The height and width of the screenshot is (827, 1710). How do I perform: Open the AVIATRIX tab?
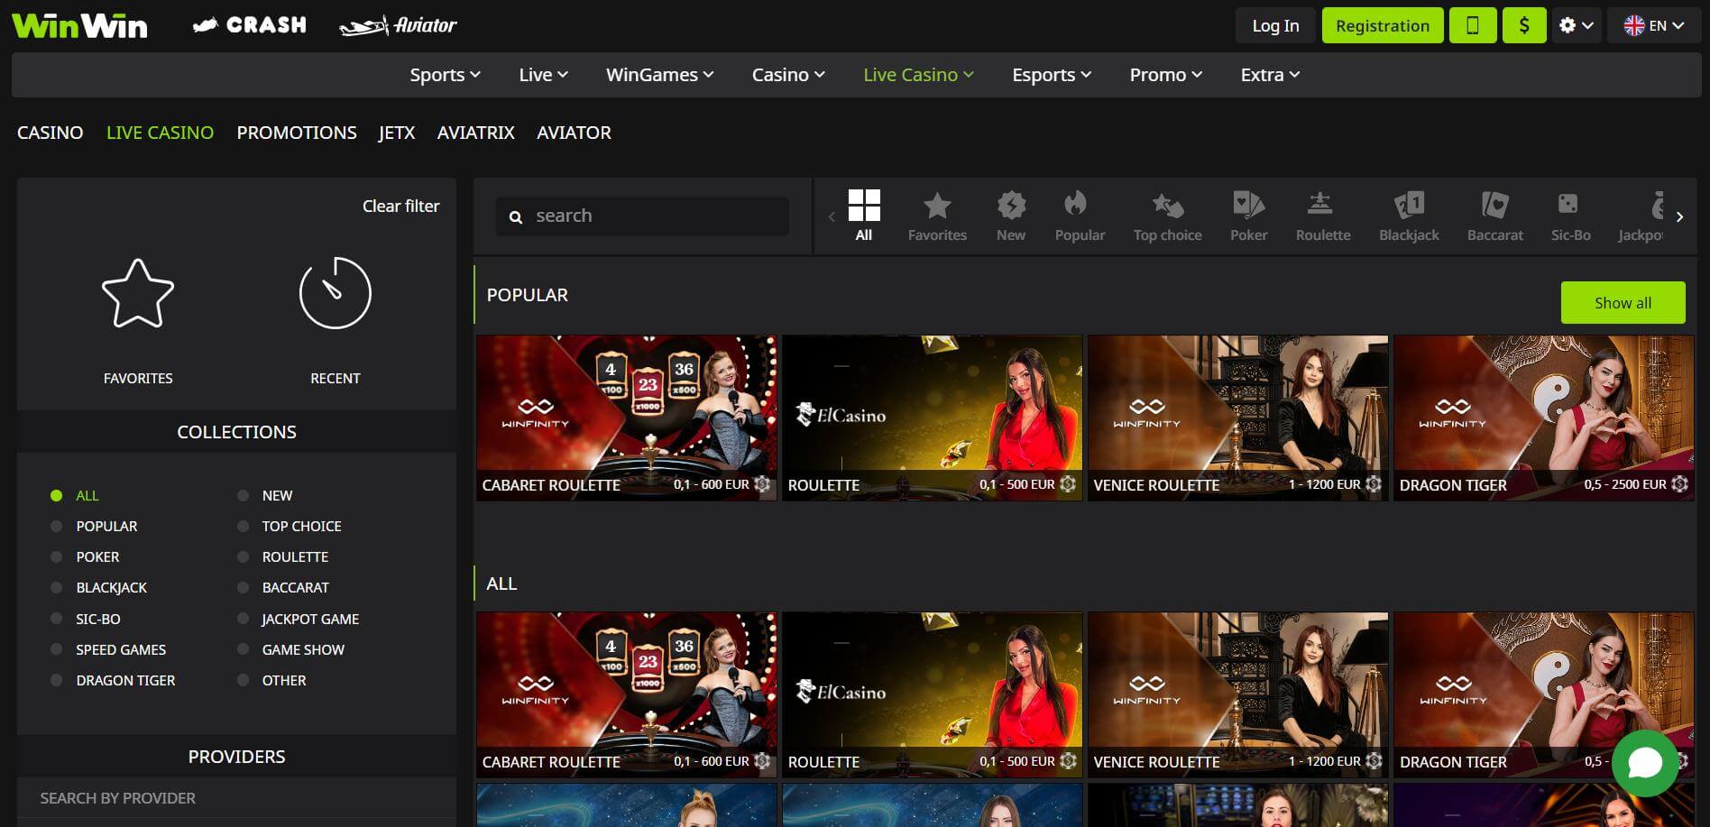point(475,133)
